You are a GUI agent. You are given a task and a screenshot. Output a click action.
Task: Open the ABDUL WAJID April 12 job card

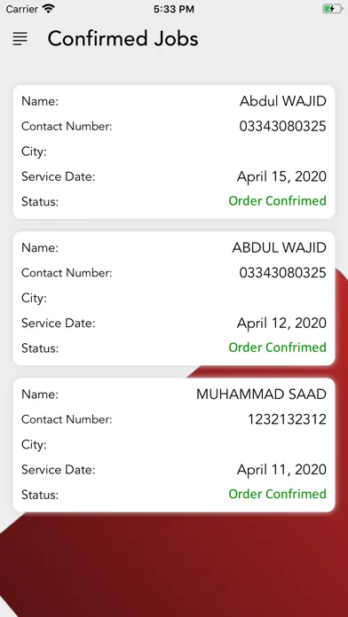point(174,298)
